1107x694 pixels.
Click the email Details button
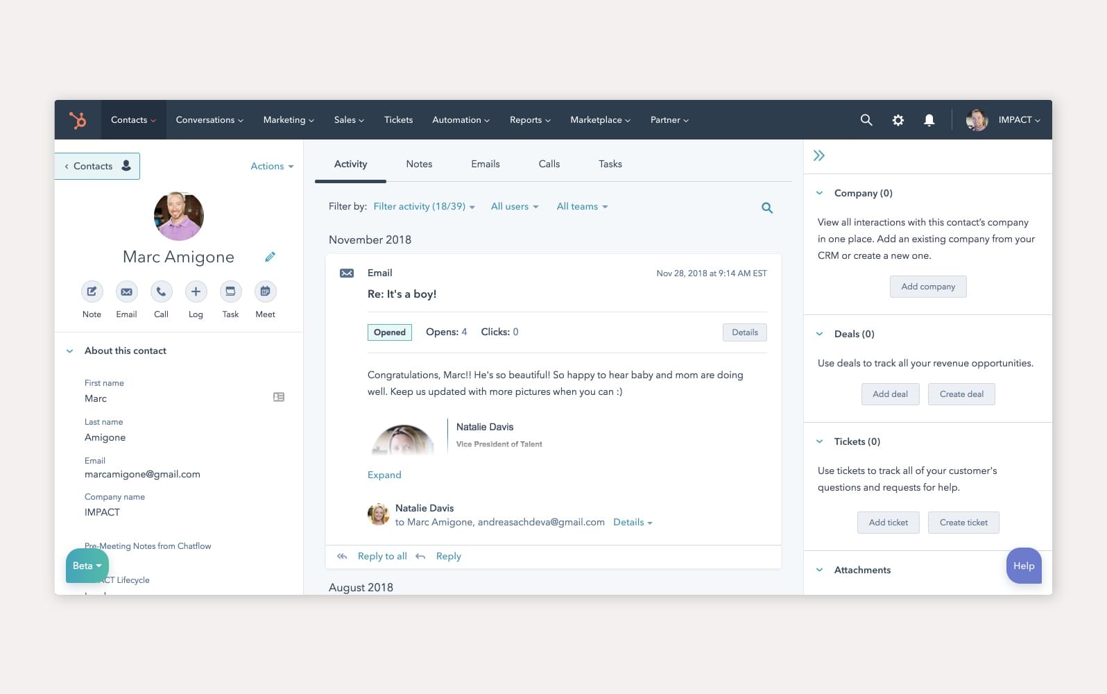tap(745, 332)
